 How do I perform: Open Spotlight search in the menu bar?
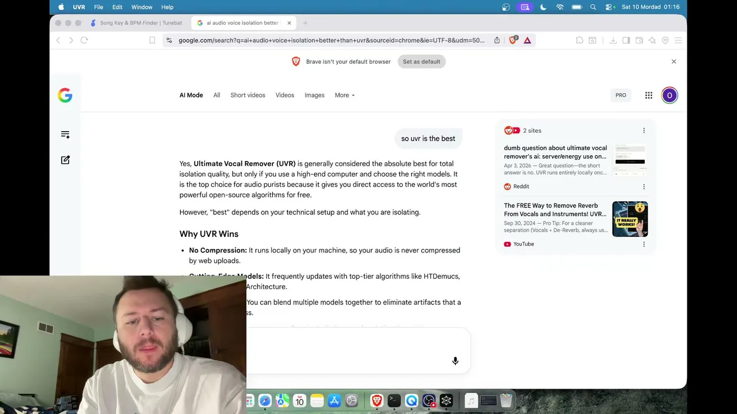point(593,7)
